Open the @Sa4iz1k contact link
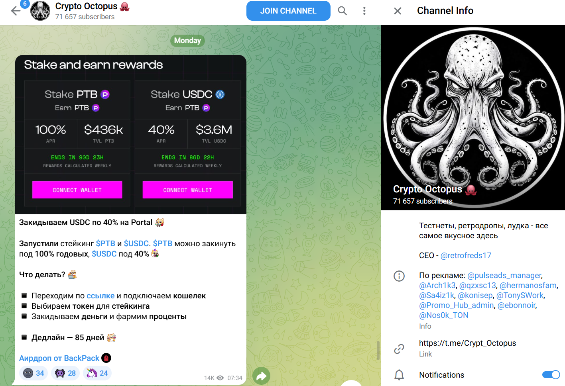Screen dimensions: 565x386 click(x=437, y=295)
